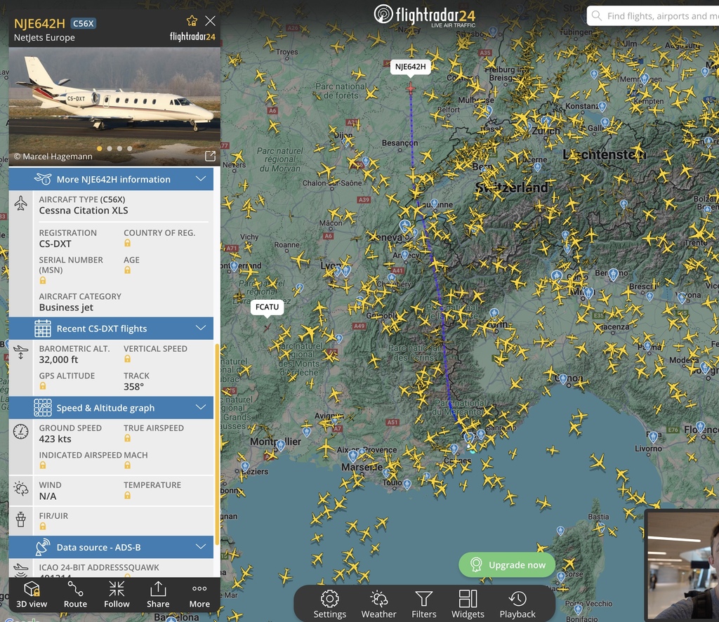Viewport: 719px width, 622px height.
Task: Select the FCATU flight label on map
Action: 267,307
